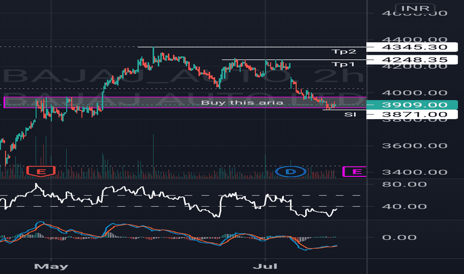464x274 pixels.
Task: Select the 'Buy this aria' zone label
Action: [242, 103]
